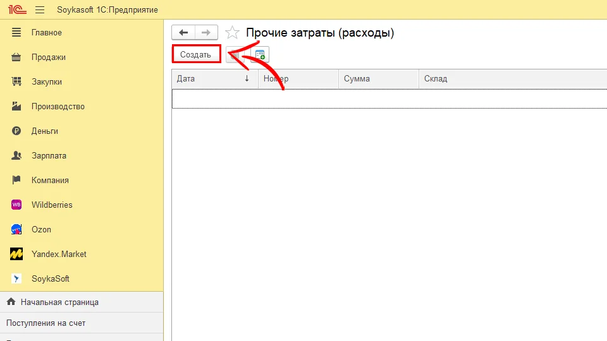Open Компания section via flag icon
607x341 pixels.
tap(18, 181)
